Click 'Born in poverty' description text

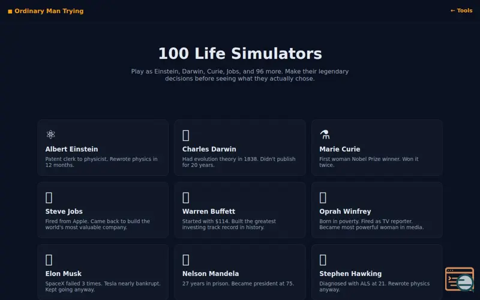point(371,224)
